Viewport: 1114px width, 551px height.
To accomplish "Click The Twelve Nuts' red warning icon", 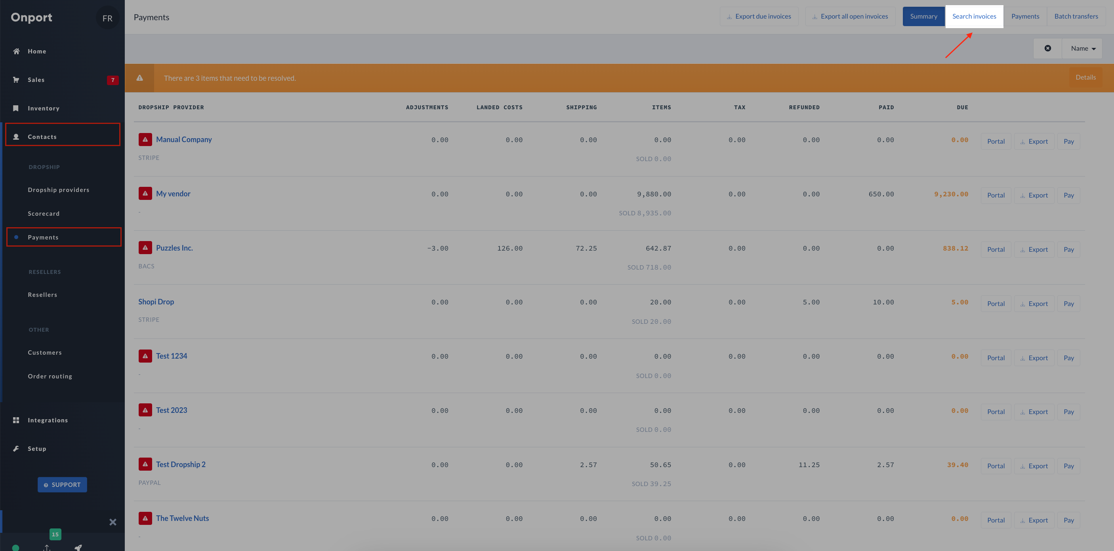I will (145, 518).
